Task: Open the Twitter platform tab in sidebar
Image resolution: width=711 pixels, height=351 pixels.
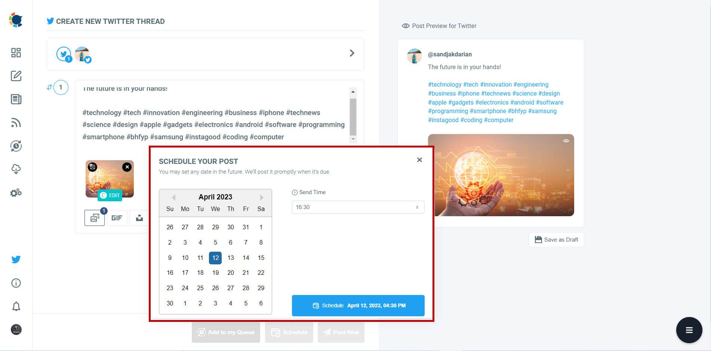Action: [16, 259]
